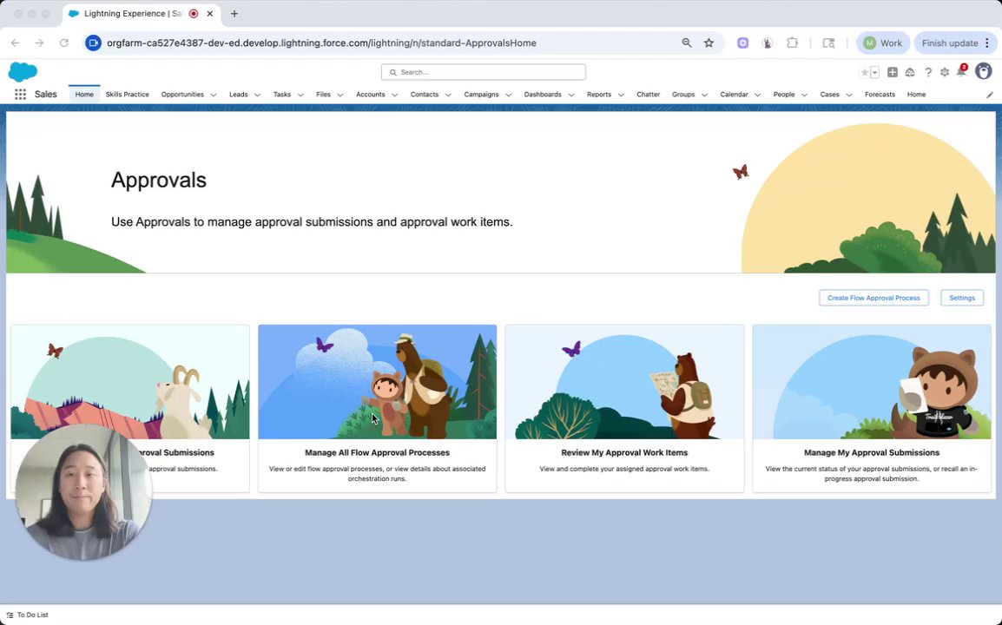Expand the Accounts tab dropdown
The width and height of the screenshot is (1002, 625).
pyautogui.click(x=394, y=95)
